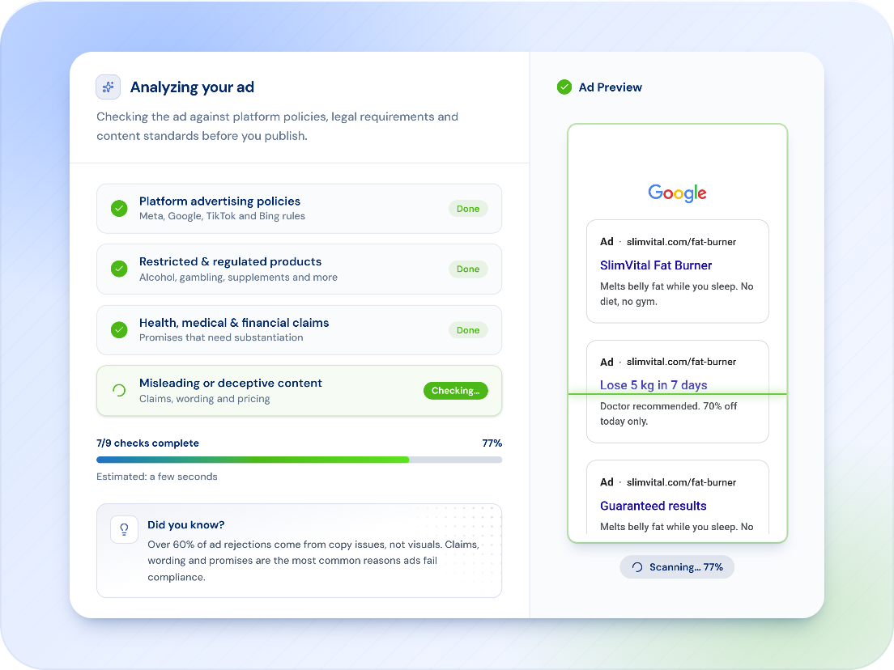Click the Ad Preview heading
Image resolution: width=894 pixels, height=670 pixels.
coord(610,87)
